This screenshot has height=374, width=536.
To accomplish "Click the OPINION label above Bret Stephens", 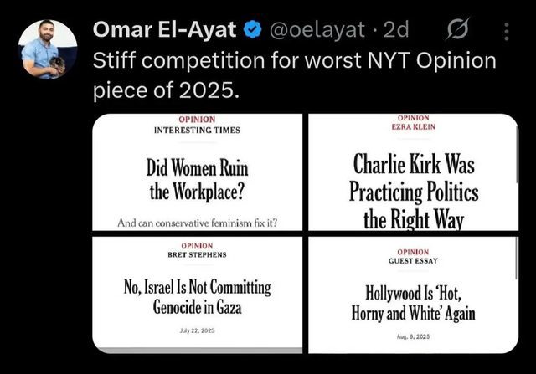I will (198, 244).
